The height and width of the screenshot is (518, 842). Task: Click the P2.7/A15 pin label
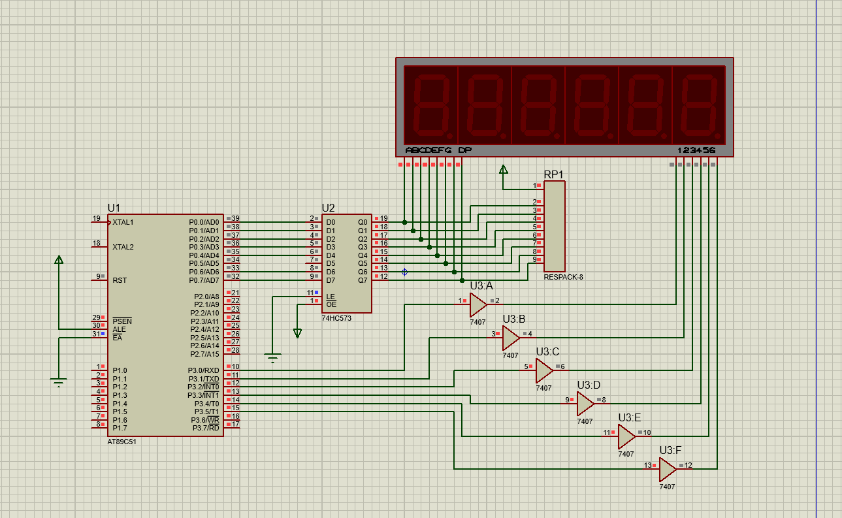click(204, 354)
